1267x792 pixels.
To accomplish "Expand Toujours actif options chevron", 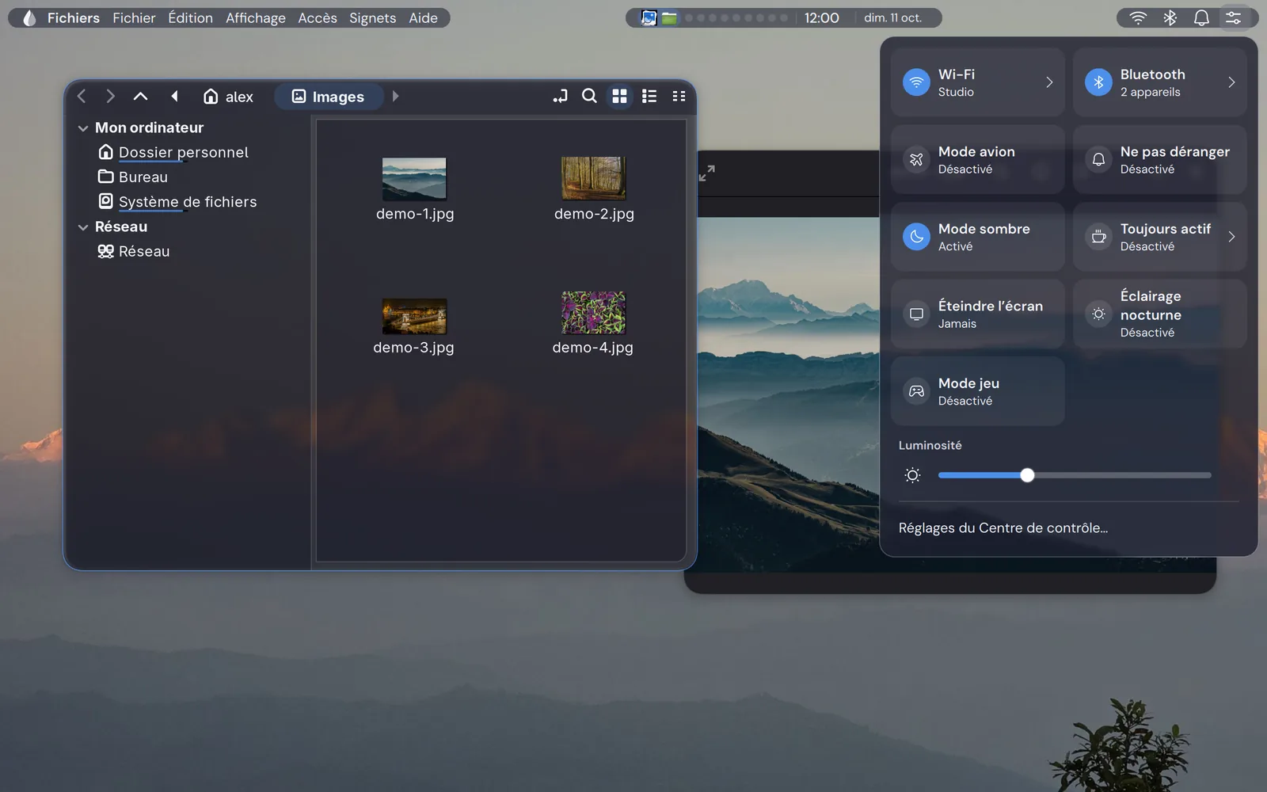I will (x=1231, y=237).
